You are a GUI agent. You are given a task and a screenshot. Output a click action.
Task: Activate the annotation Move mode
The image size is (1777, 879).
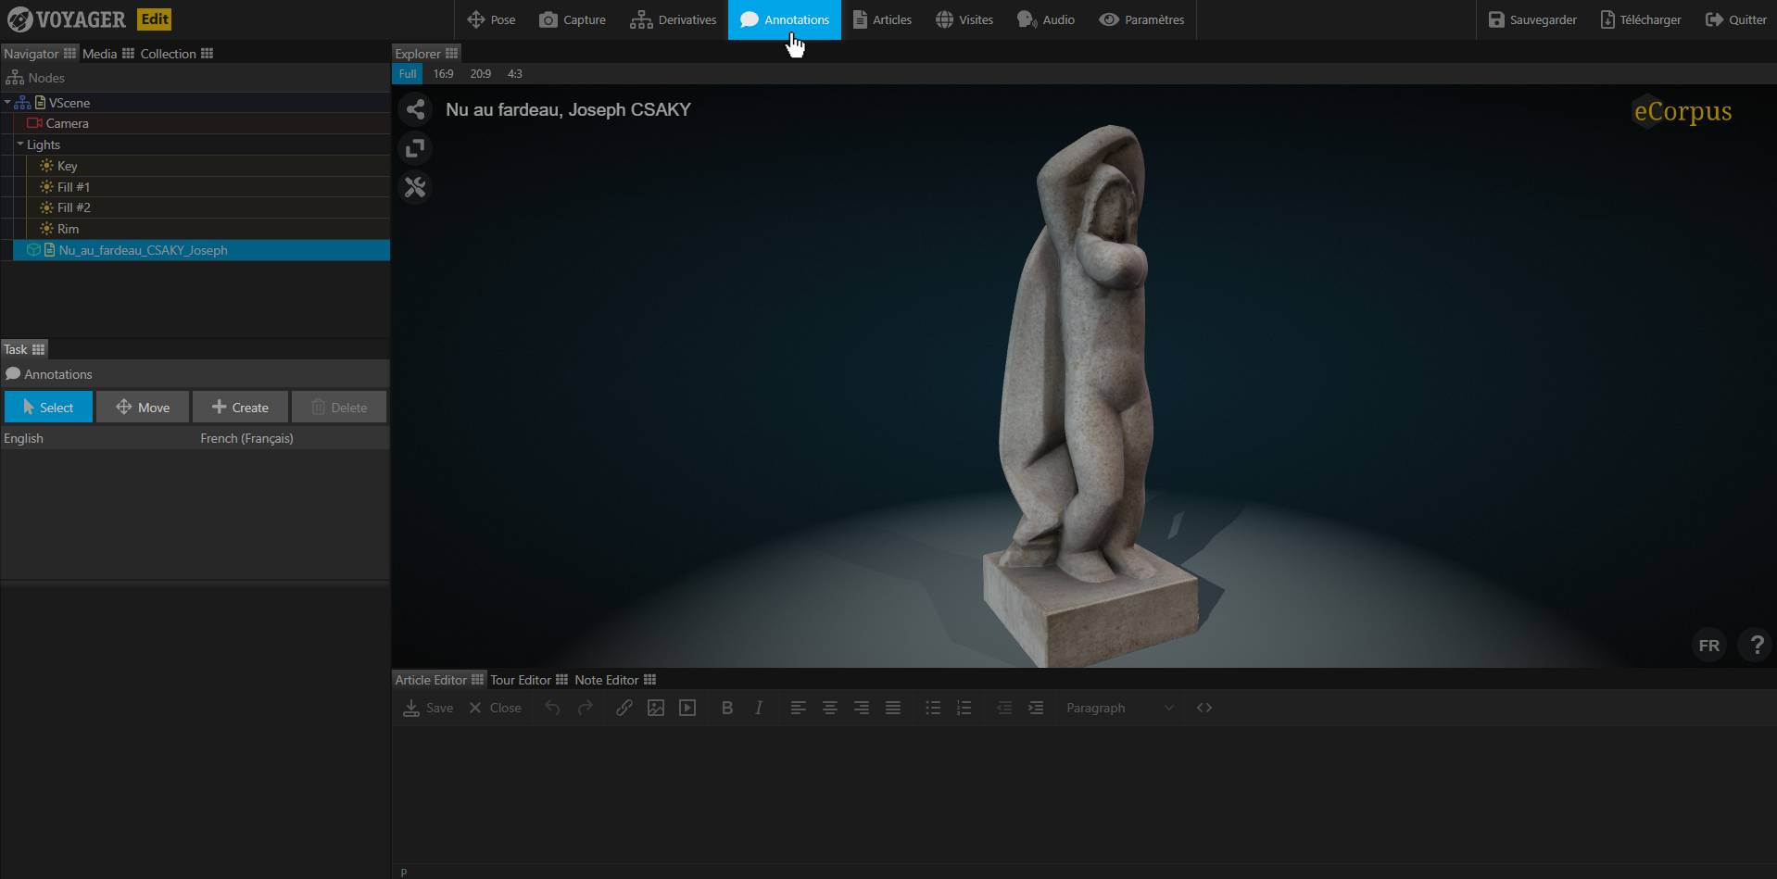(143, 407)
